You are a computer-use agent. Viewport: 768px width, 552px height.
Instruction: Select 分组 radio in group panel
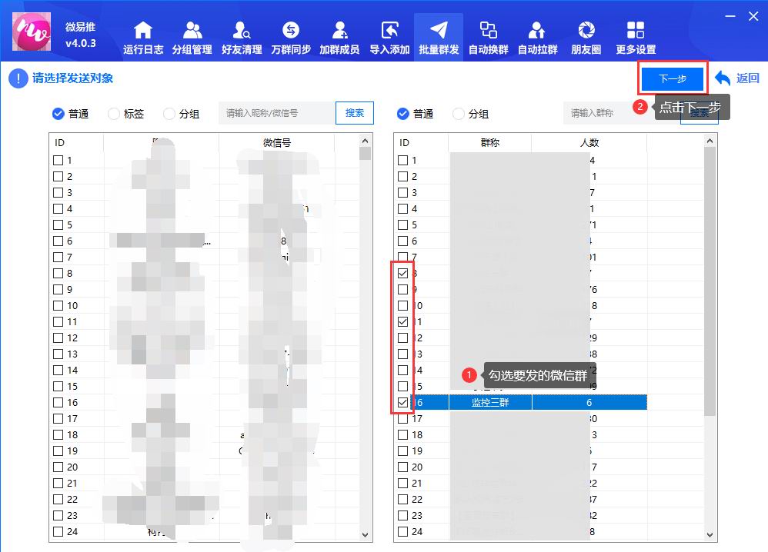(x=459, y=114)
